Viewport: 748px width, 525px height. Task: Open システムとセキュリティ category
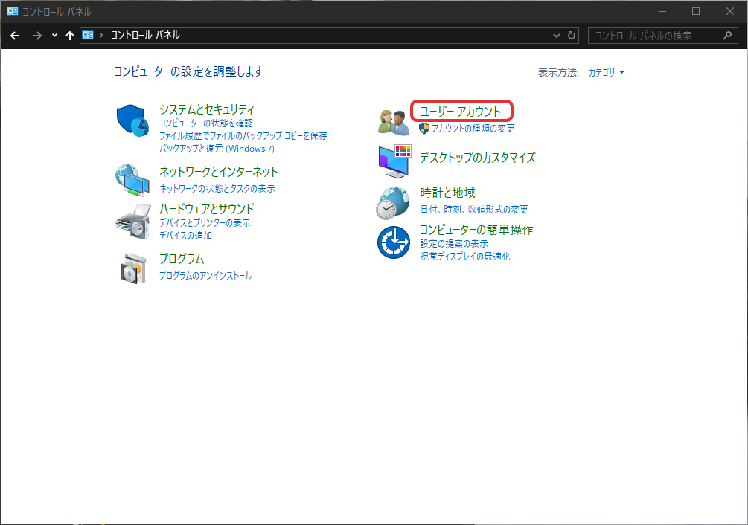pos(207,109)
